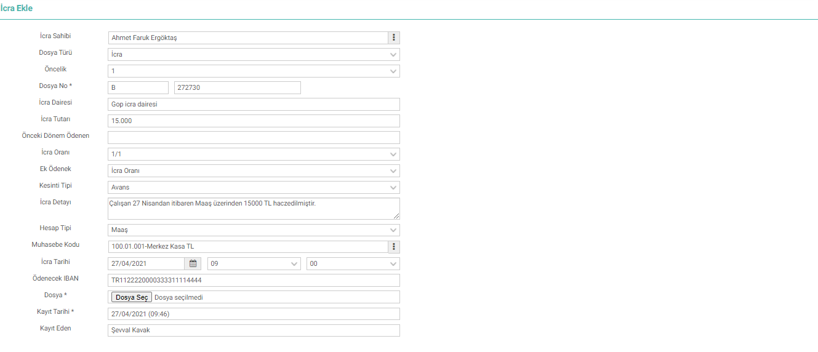
Task: Click the Muhasebe Kodu input field
Action: [x=247, y=247]
